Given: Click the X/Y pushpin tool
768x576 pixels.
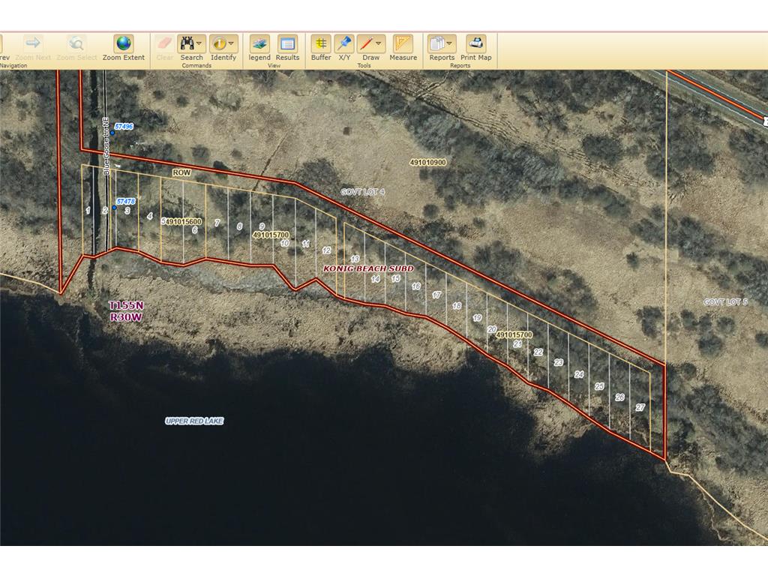Looking at the screenshot, I should tap(344, 44).
